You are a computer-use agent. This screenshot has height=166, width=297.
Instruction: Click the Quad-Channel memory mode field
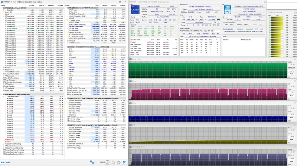pyautogui.click(x=199, y=22)
